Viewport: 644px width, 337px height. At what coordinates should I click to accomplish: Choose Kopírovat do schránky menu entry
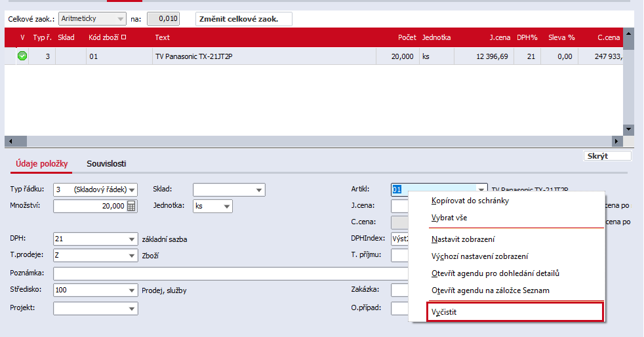tap(470, 201)
